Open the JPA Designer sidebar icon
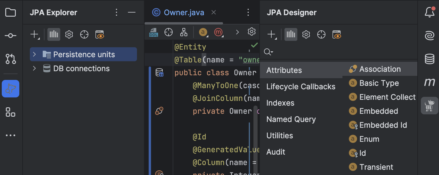The image size is (439, 175). pos(430,106)
